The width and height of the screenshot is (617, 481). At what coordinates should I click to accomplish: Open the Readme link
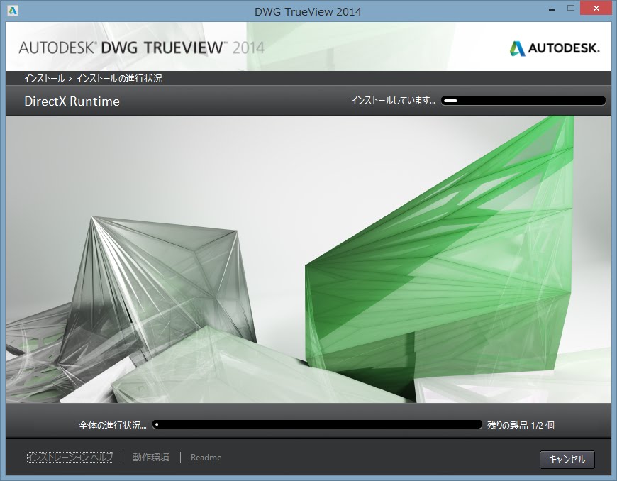coord(206,458)
